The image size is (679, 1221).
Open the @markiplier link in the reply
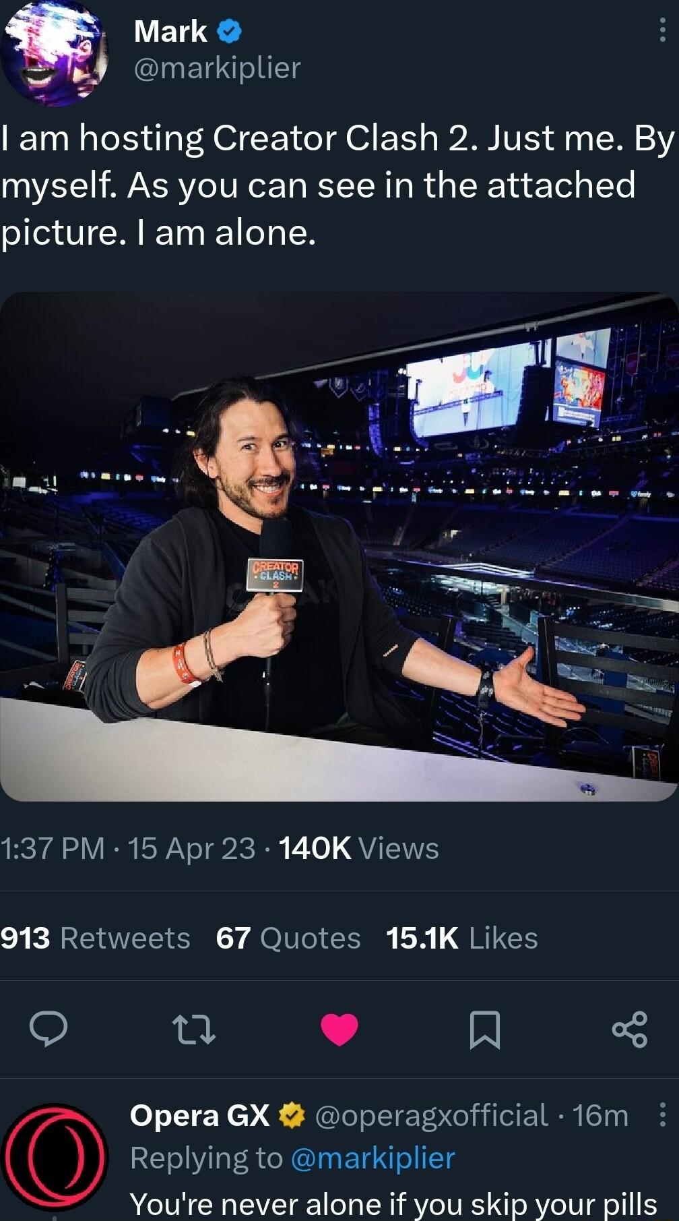[373, 1158]
